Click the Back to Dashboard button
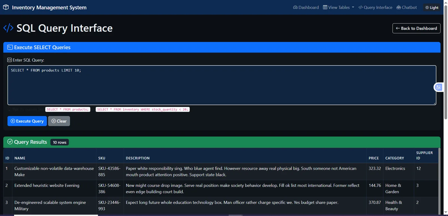The image size is (448, 216). tap(416, 28)
